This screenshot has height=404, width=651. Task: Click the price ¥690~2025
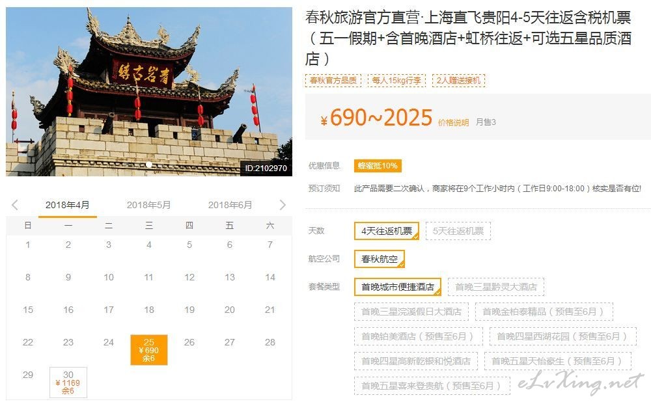point(376,117)
